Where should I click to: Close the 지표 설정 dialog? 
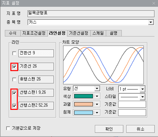[x=154, y=3]
